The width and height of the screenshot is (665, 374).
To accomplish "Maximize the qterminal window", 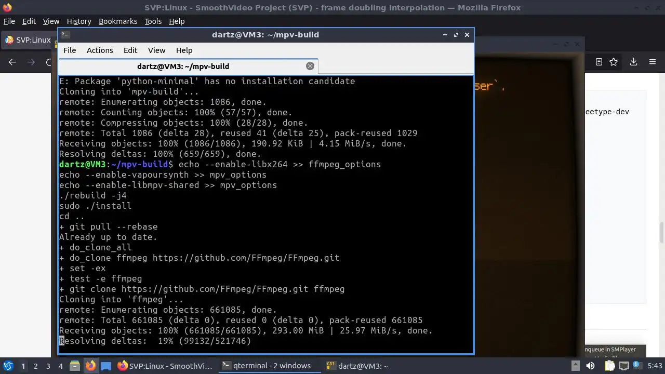I will (x=456, y=35).
